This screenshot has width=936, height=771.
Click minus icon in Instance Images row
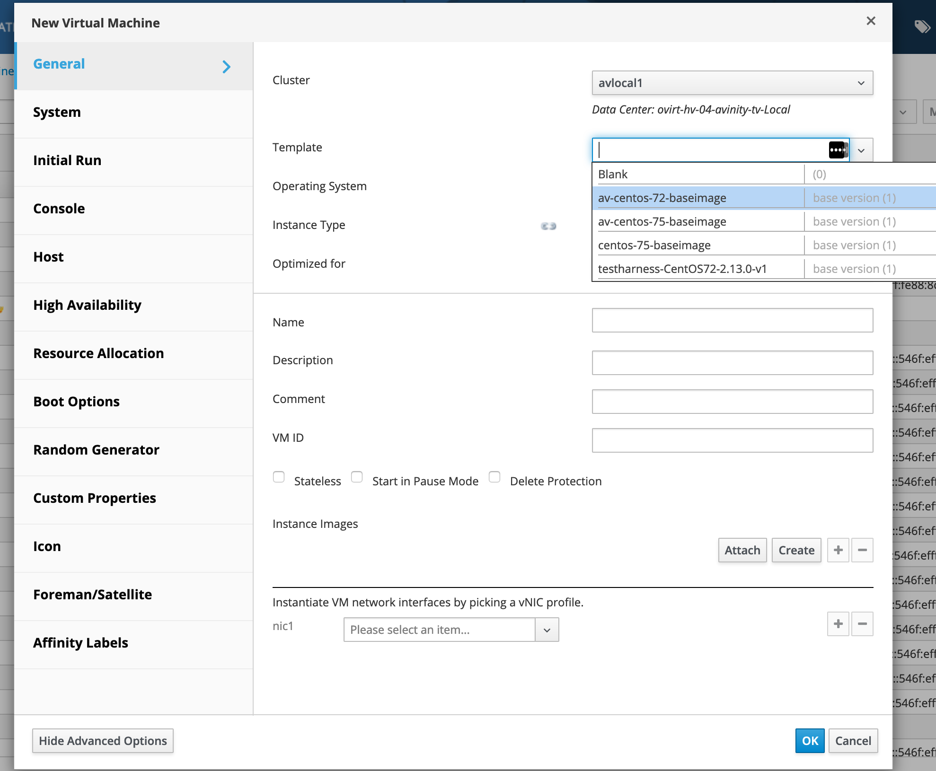point(862,550)
